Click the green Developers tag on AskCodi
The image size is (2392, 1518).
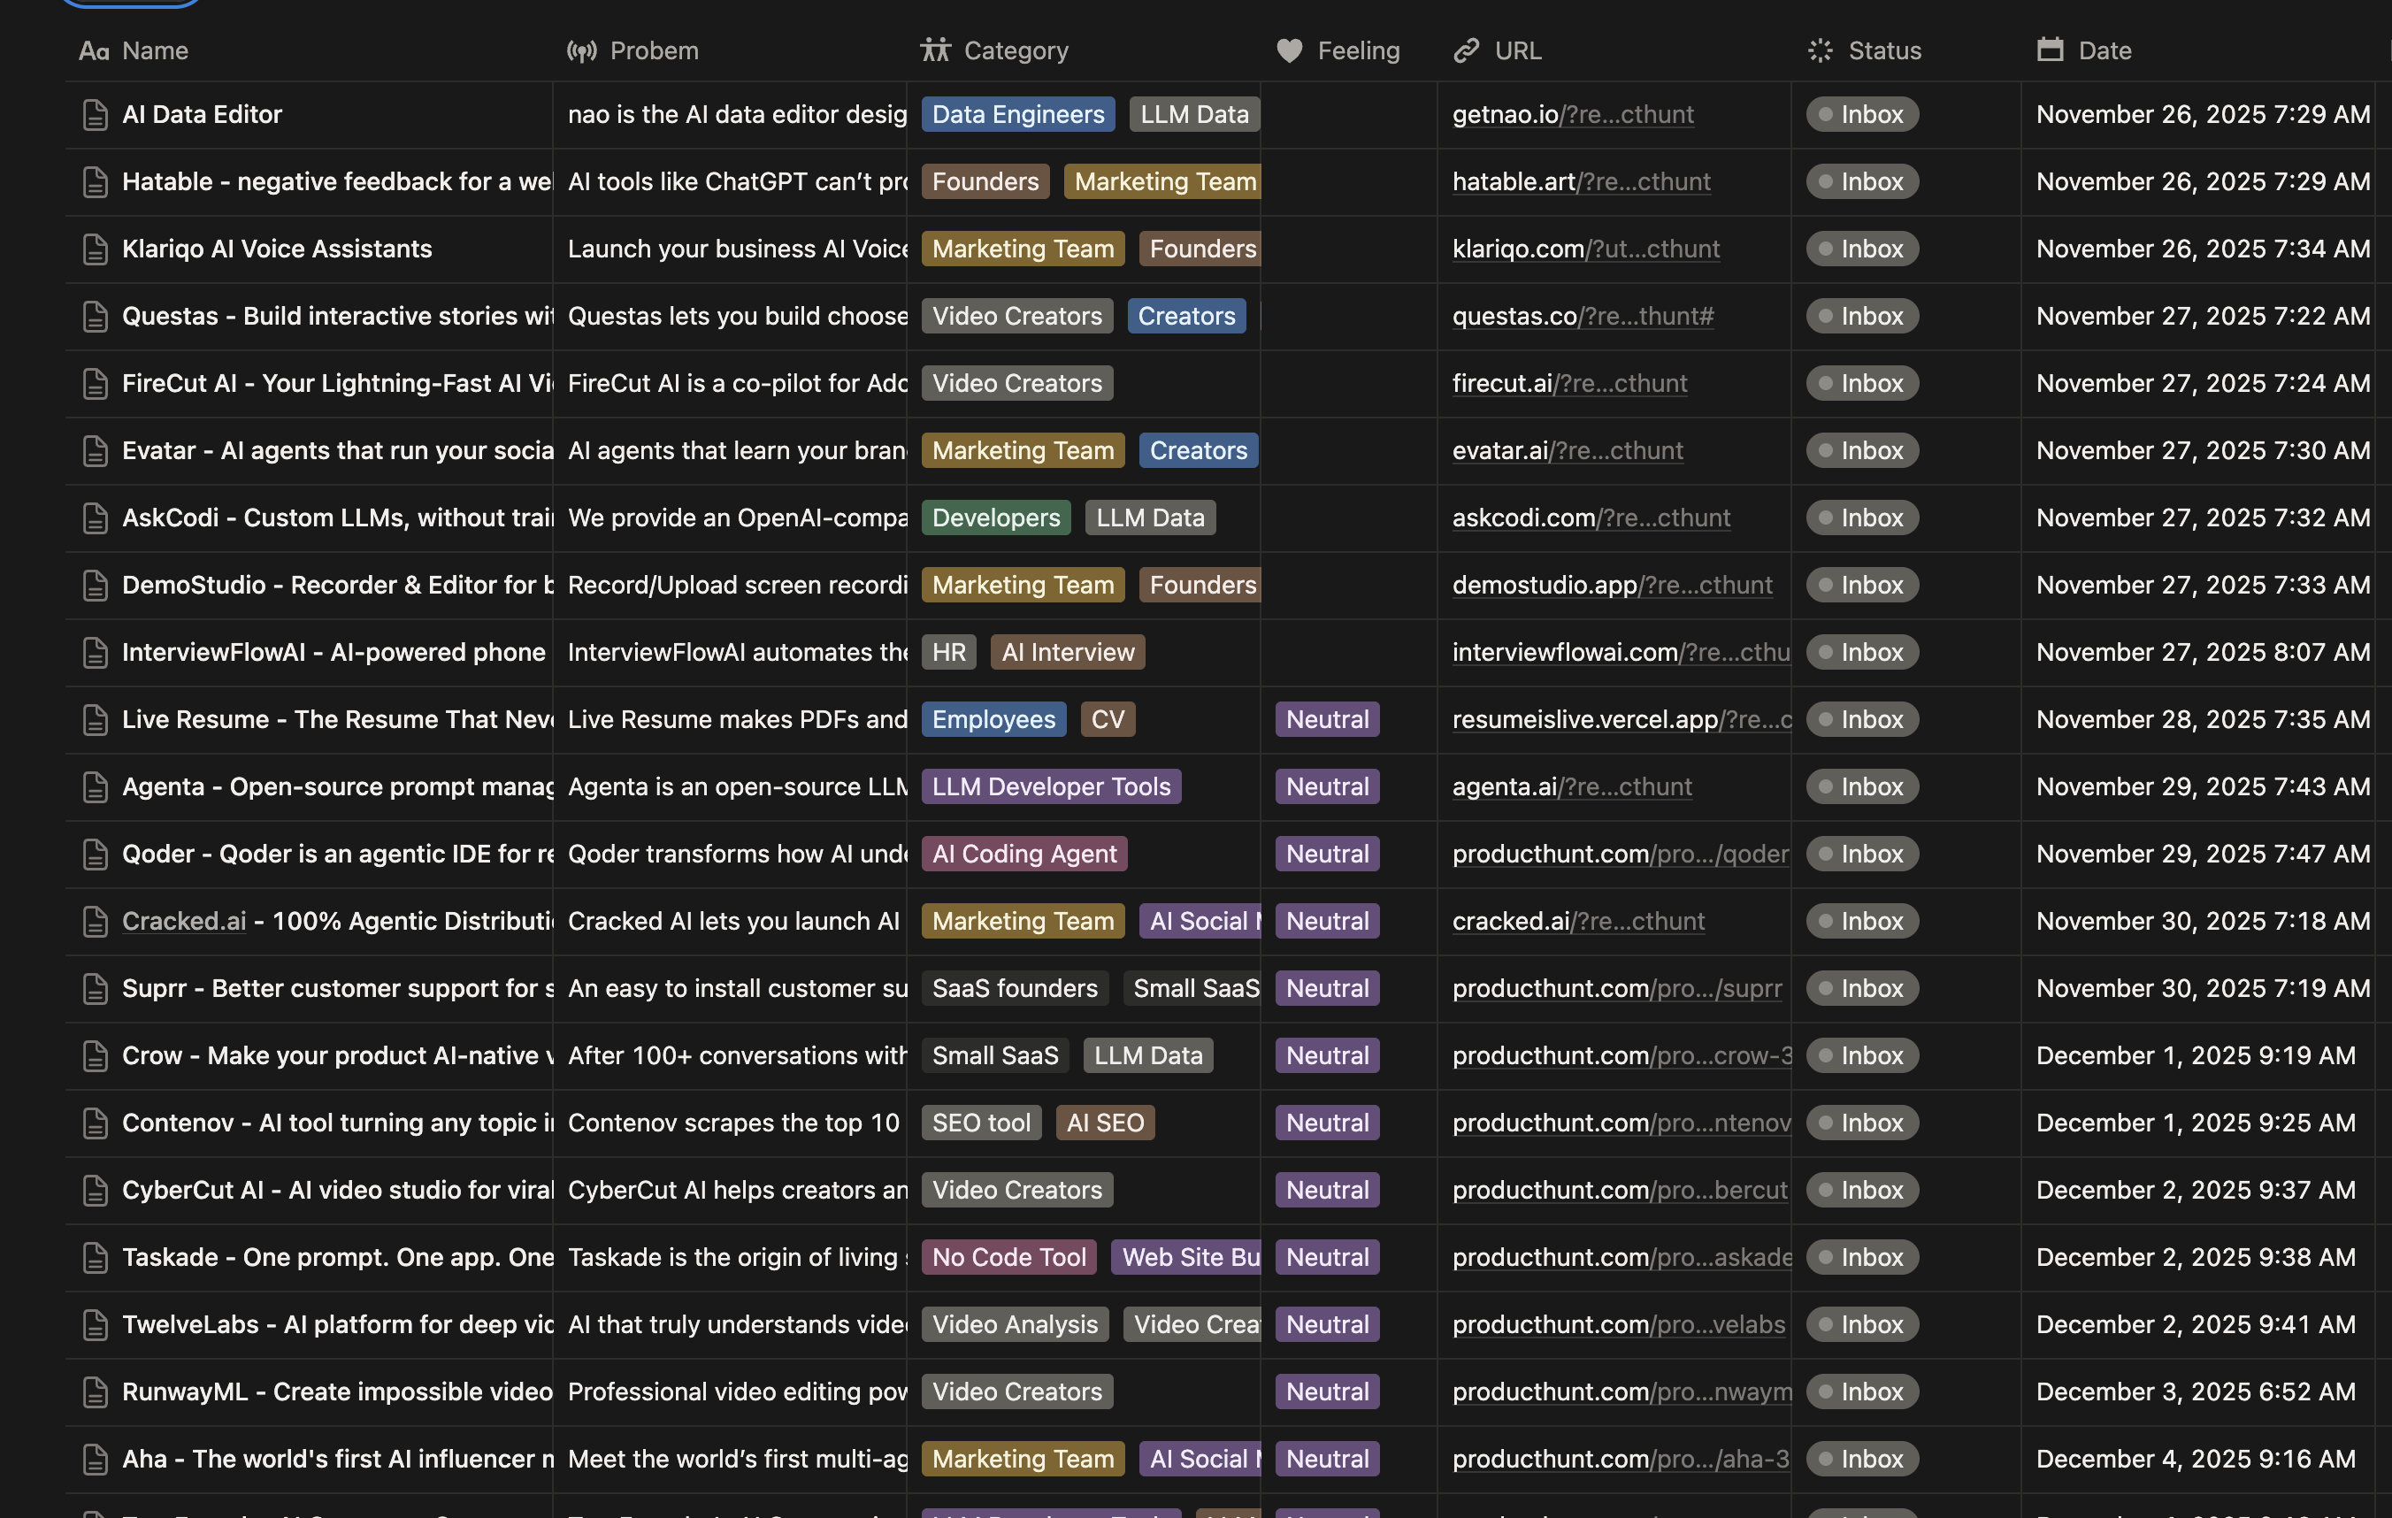995,517
